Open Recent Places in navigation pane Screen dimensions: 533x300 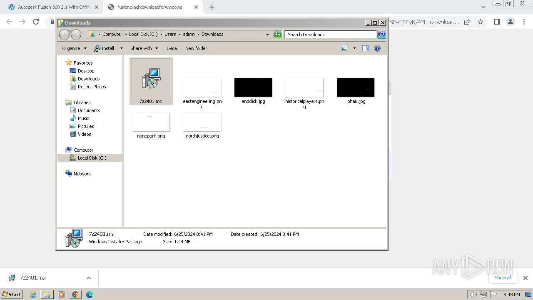point(92,87)
